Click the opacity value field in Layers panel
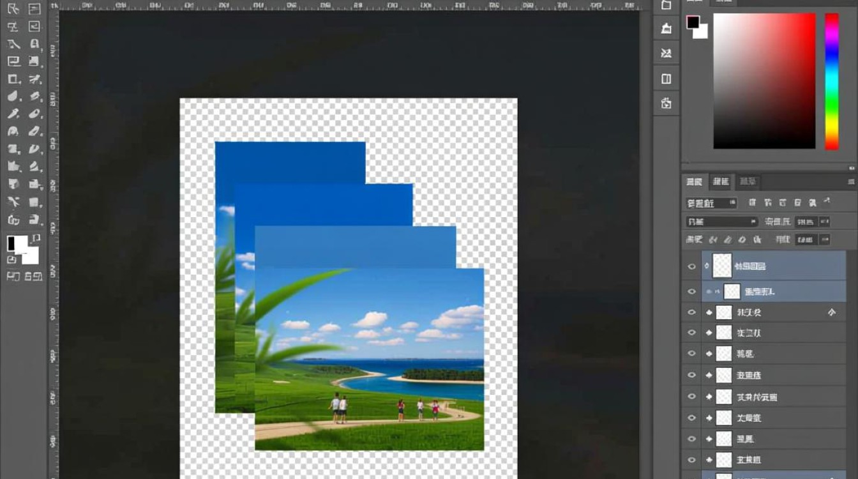This screenshot has width=858, height=479. [x=806, y=222]
